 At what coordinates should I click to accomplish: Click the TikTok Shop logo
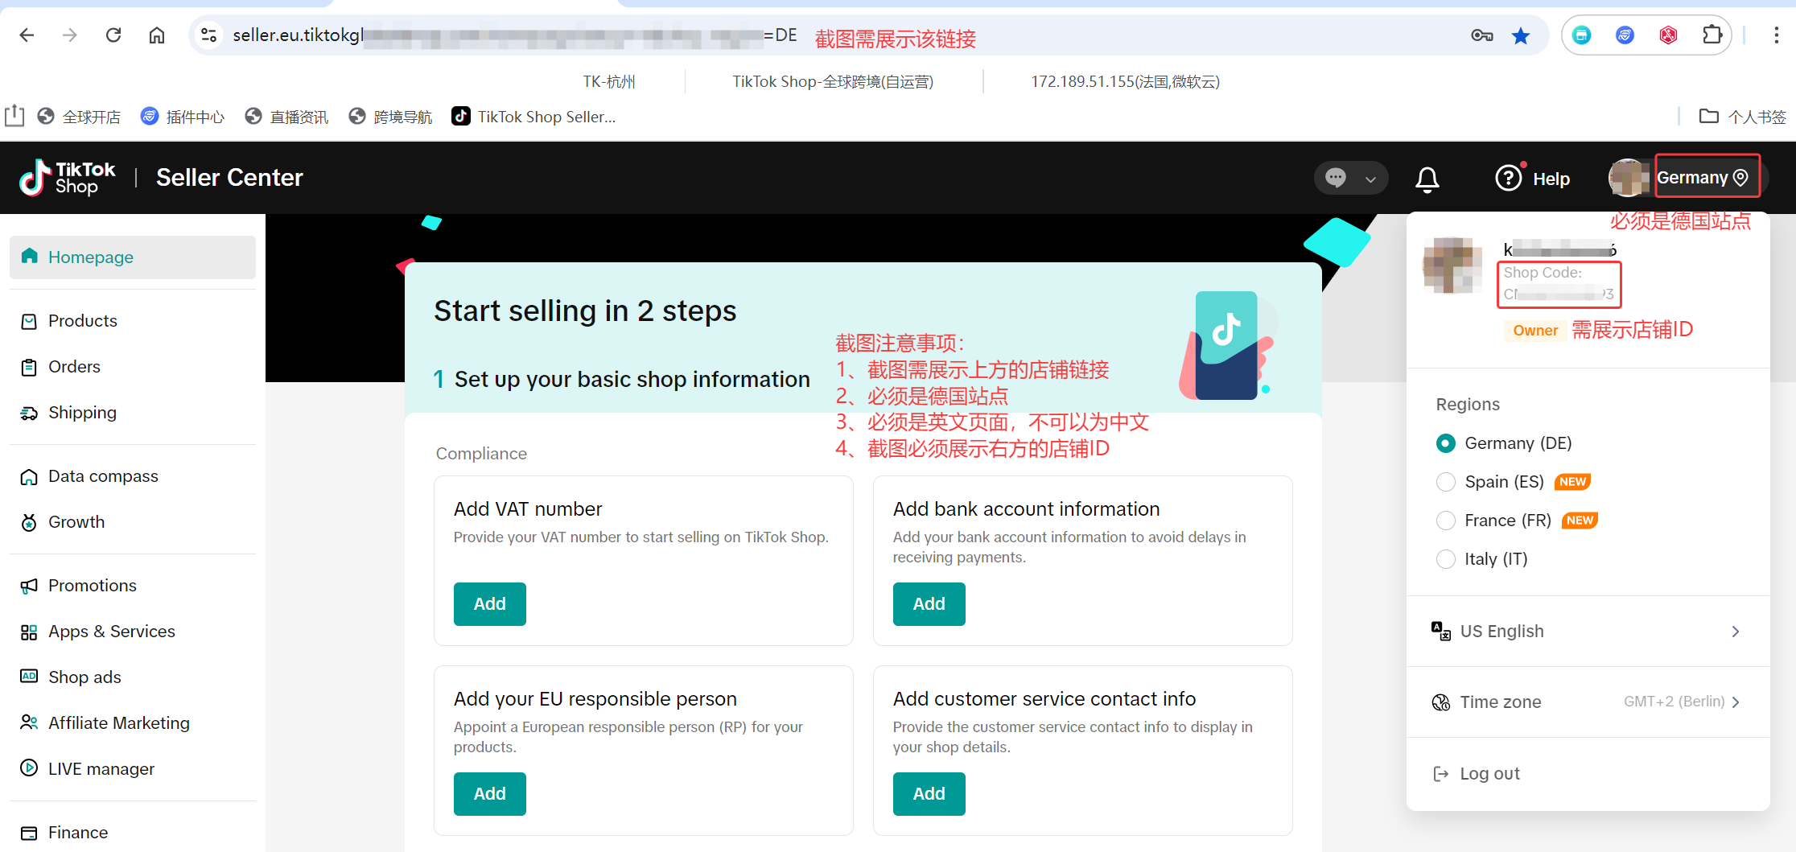point(68,178)
